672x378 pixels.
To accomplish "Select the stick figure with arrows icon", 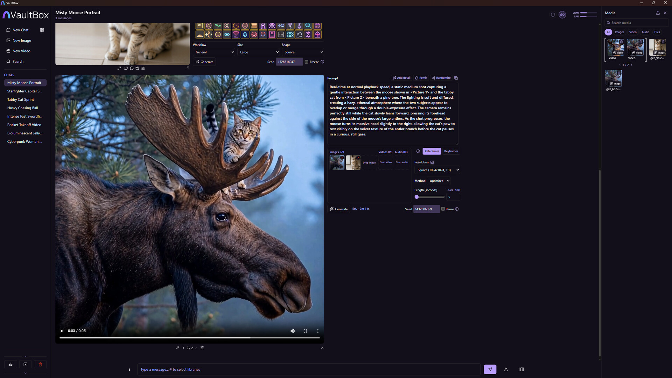I will (209, 35).
